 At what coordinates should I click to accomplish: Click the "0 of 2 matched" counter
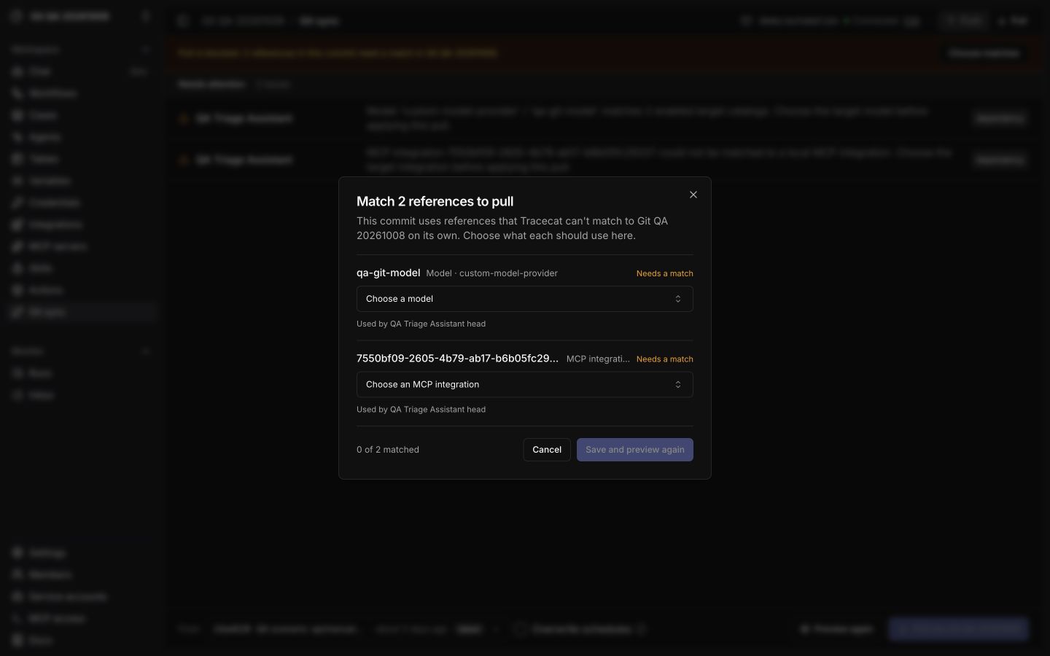tap(388, 450)
